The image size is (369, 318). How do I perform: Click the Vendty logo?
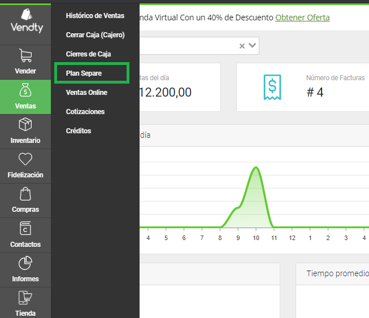pyautogui.click(x=27, y=21)
